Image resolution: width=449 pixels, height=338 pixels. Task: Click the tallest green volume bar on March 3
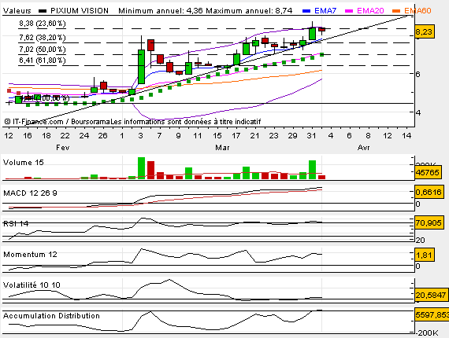coord(141,168)
